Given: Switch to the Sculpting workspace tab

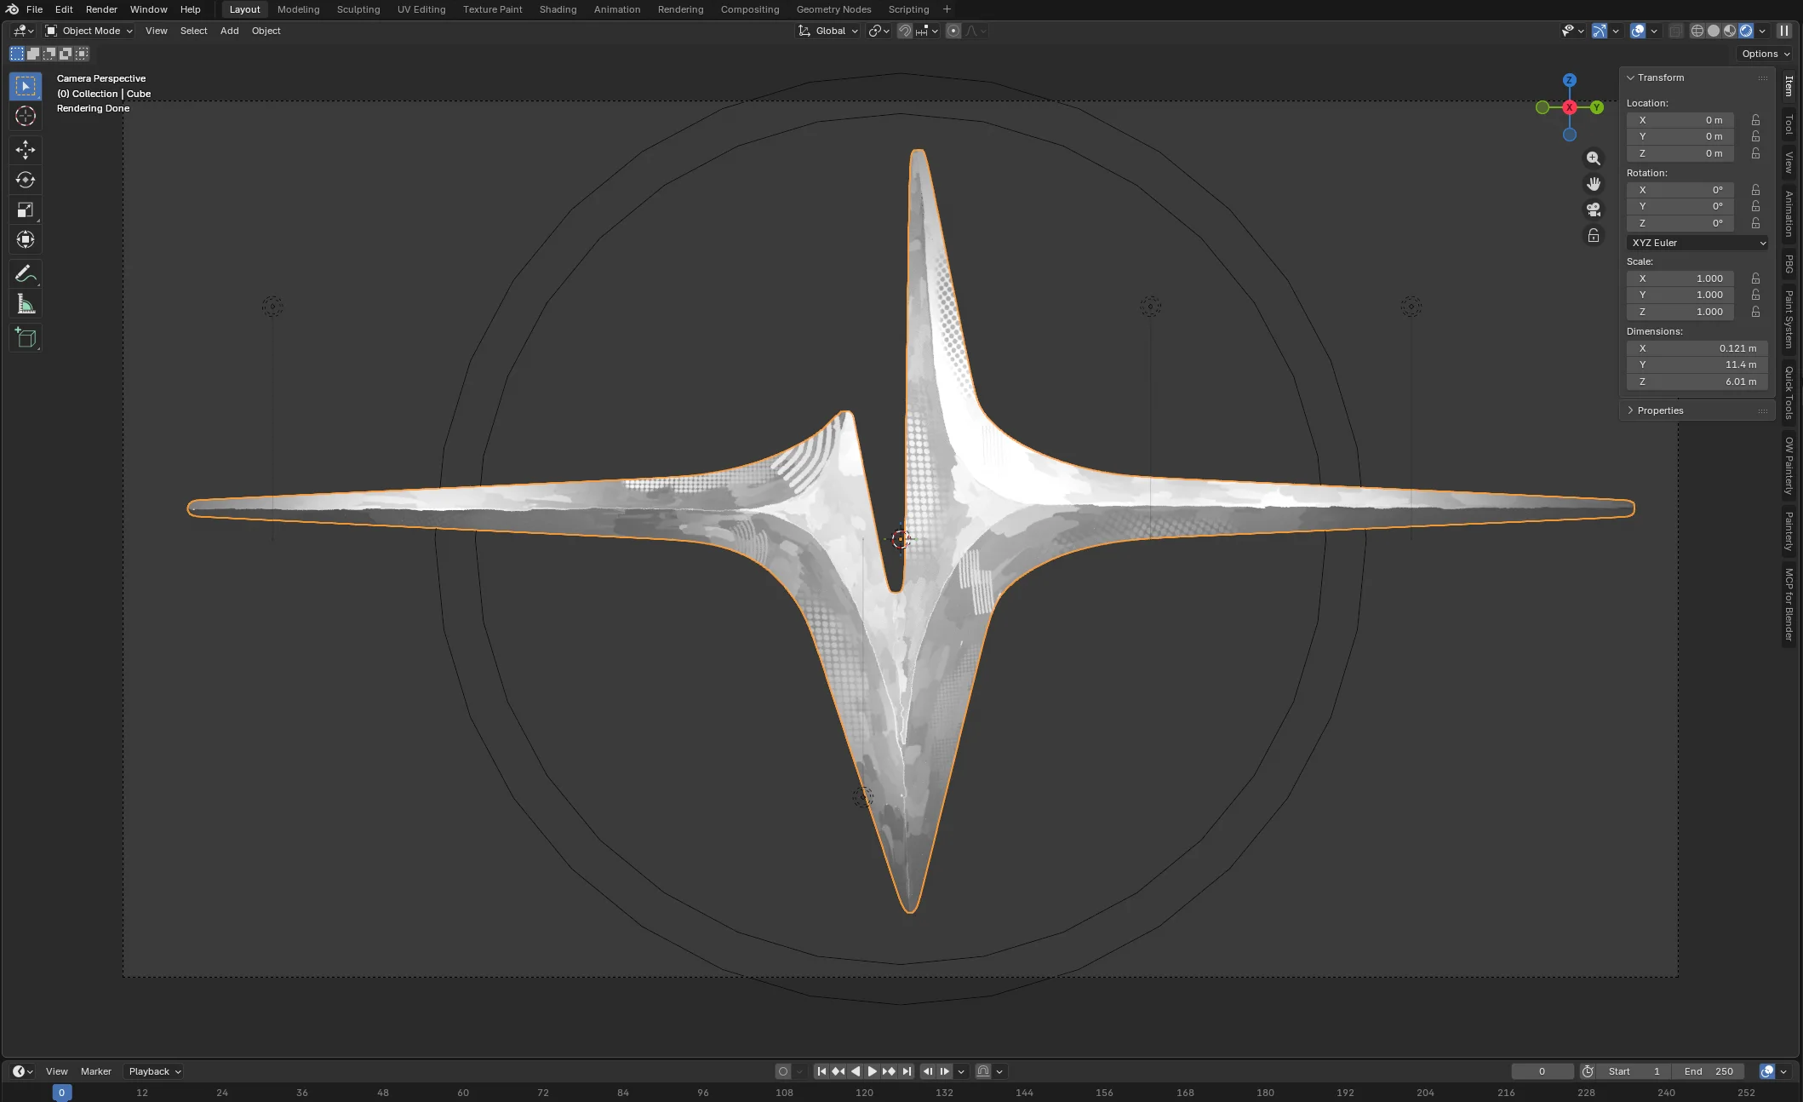Looking at the screenshot, I should [x=358, y=9].
